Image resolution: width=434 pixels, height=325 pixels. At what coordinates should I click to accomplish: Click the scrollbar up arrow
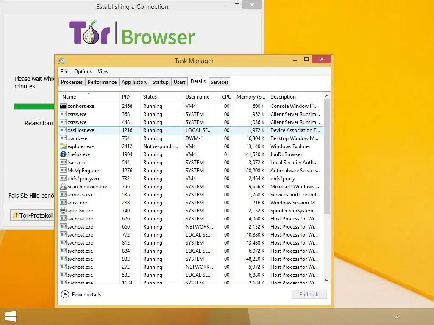[327, 96]
